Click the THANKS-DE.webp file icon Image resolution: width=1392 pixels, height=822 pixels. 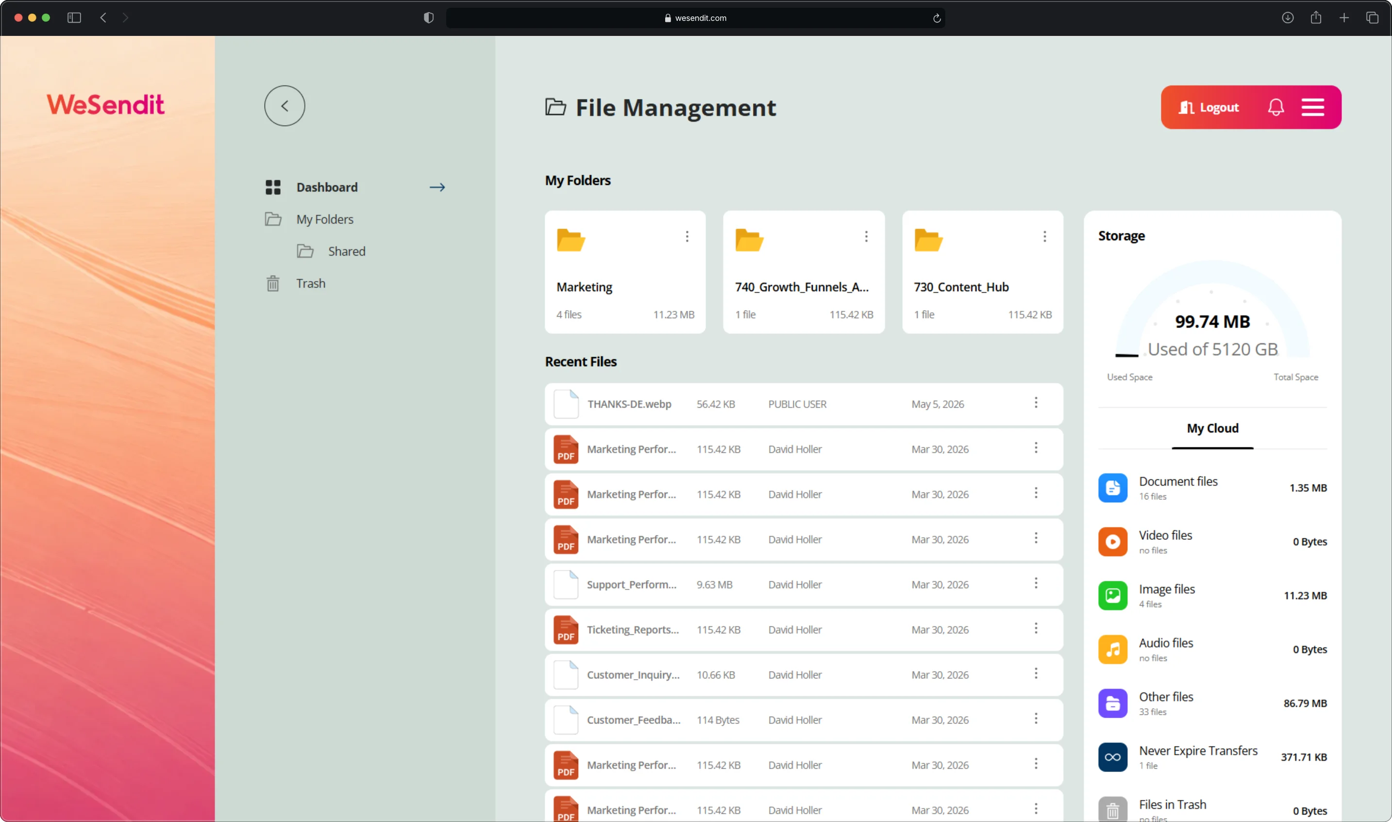566,404
